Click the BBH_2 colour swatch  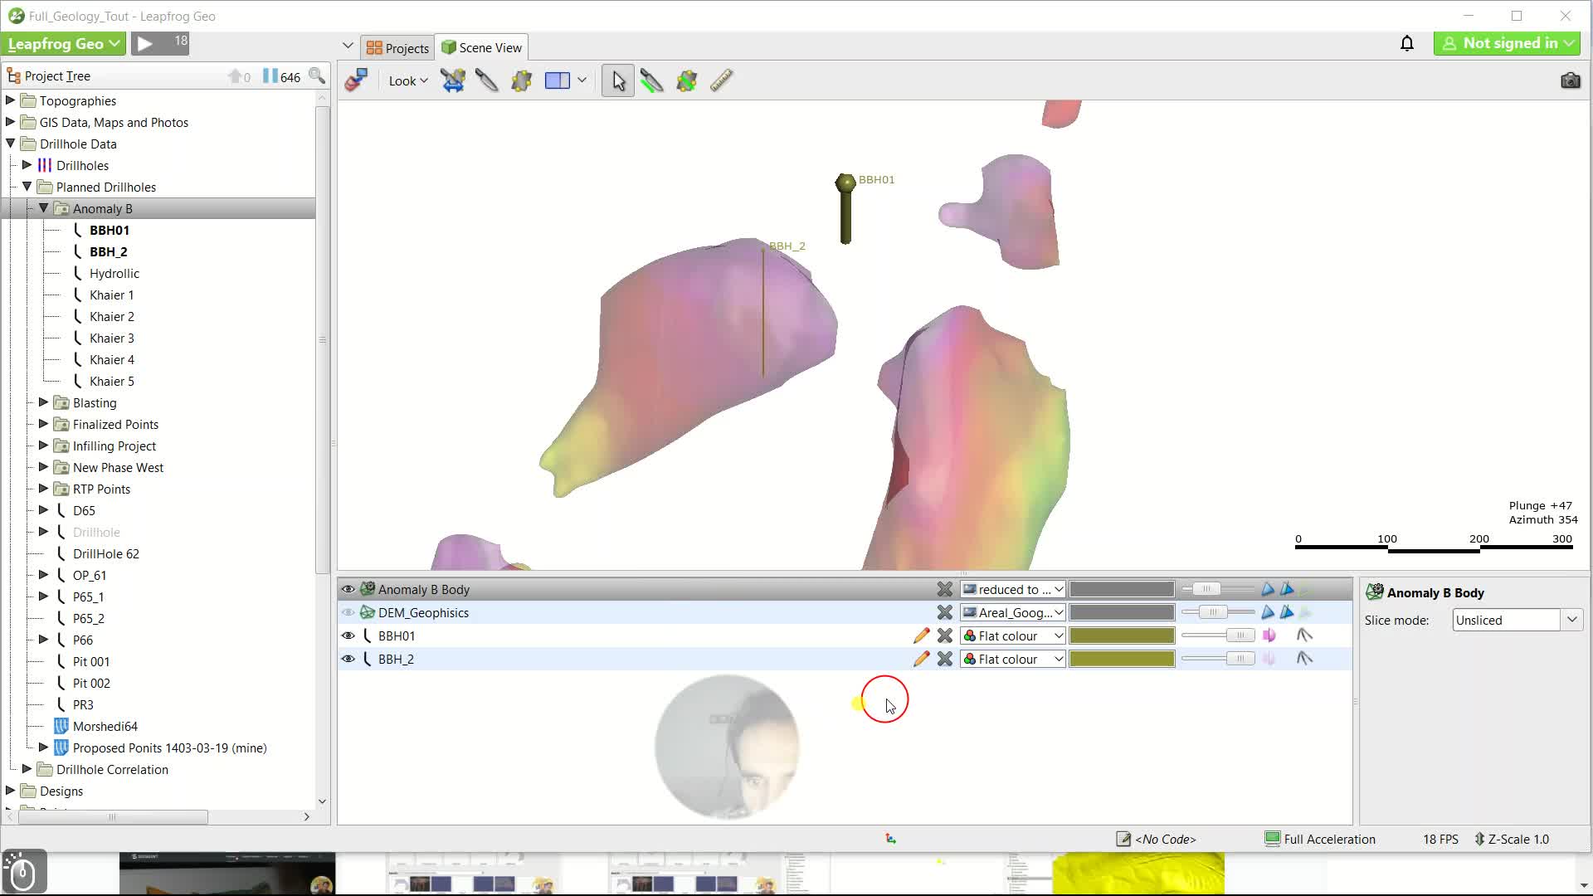click(1122, 659)
